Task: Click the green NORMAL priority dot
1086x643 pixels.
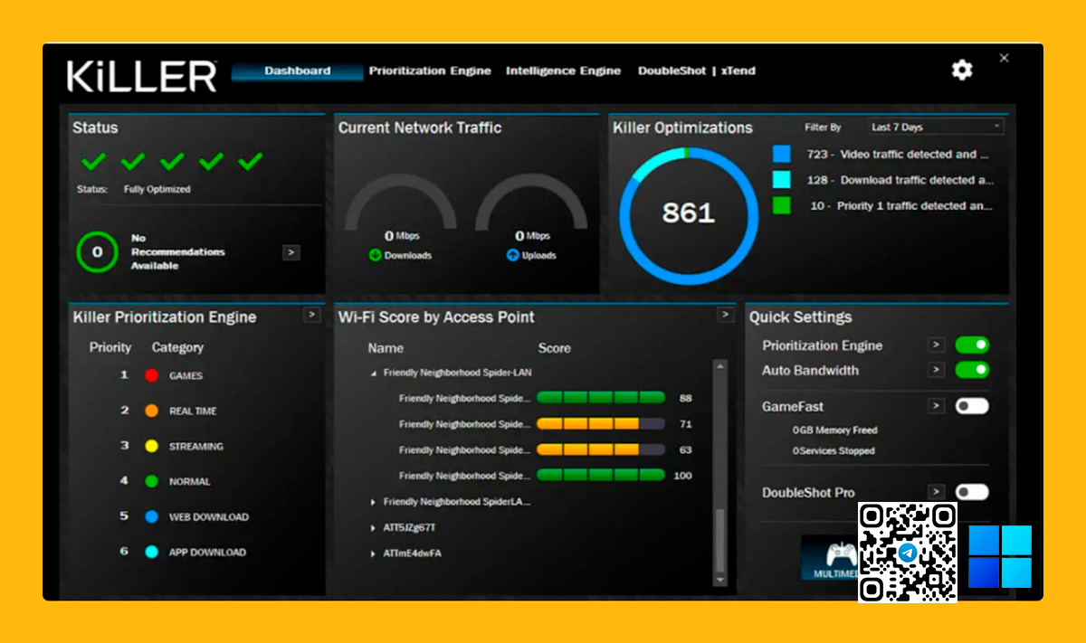Action: point(152,481)
